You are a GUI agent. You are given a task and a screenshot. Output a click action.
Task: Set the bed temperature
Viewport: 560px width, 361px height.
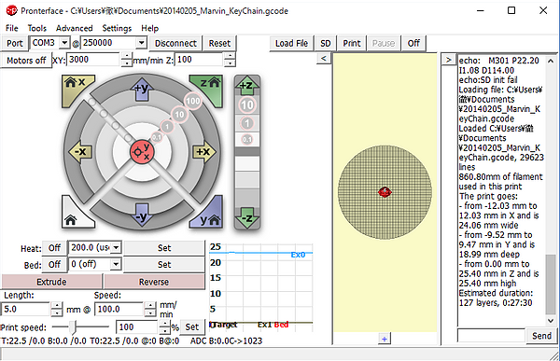(164, 265)
